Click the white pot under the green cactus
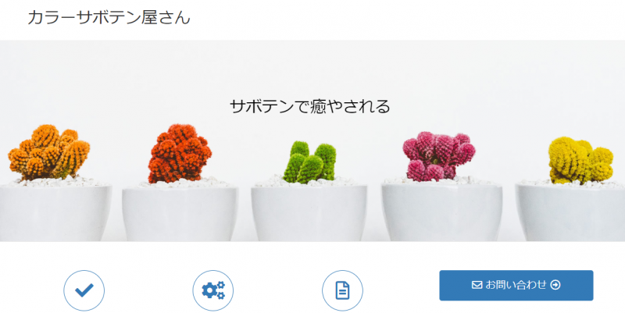Screen dimensions: 625x313 click(309, 214)
